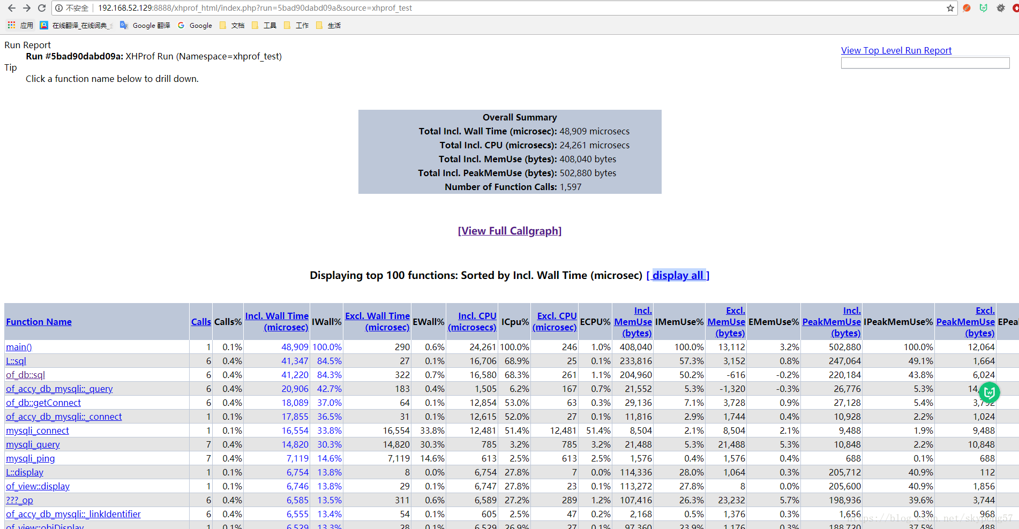Sort by Incl. CPU header

[x=473, y=322]
